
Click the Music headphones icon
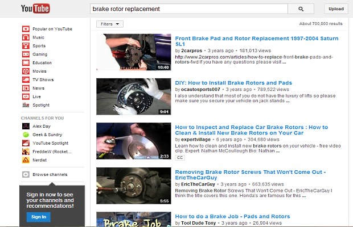point(26,37)
